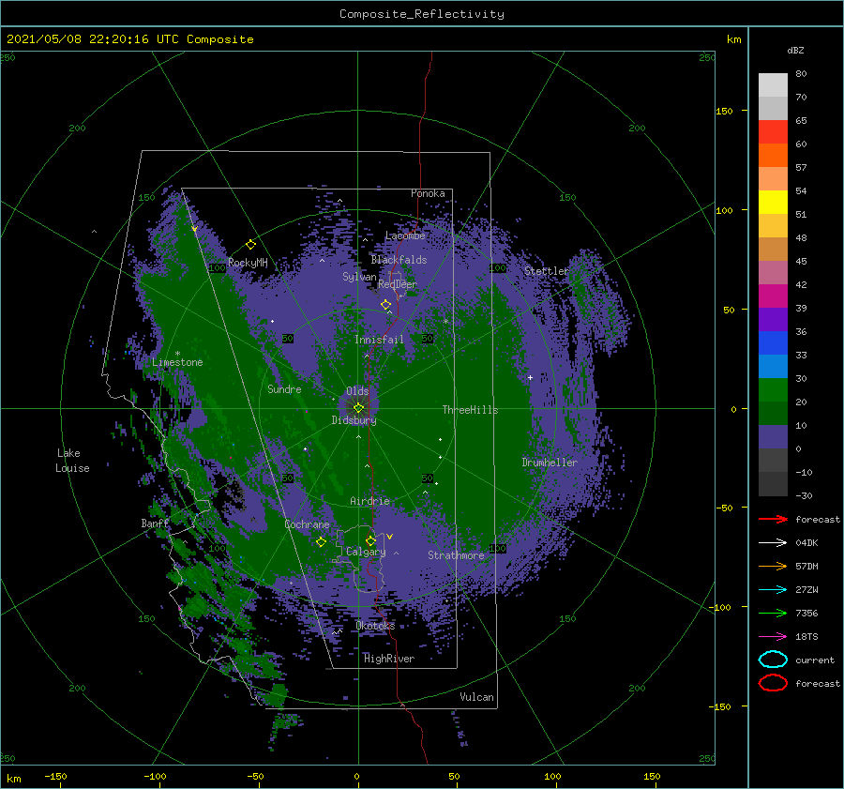Click the yellow marker near Cochrane

(x=321, y=541)
